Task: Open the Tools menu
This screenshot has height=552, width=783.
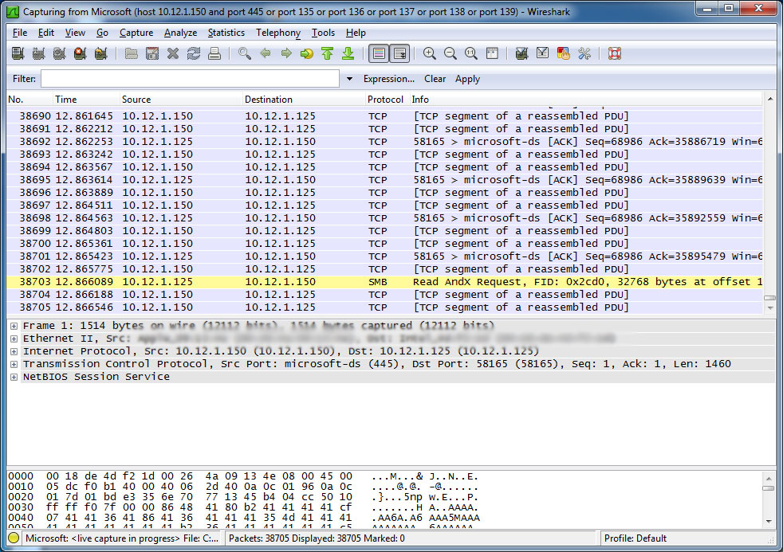Action: point(323,33)
